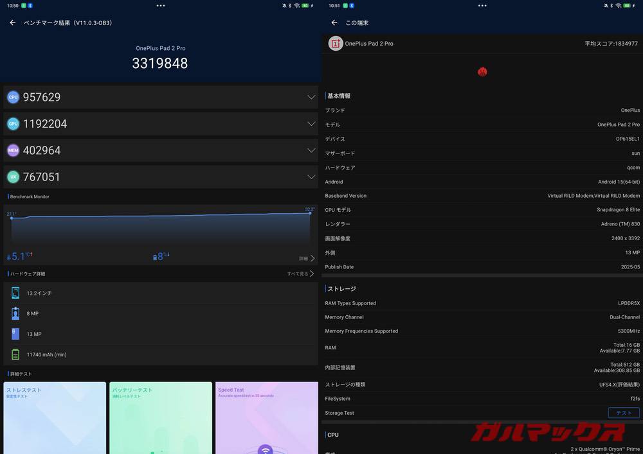Open the ストレステスト test card
Viewport: 643px width, 454px height.
pyautogui.click(x=55, y=417)
